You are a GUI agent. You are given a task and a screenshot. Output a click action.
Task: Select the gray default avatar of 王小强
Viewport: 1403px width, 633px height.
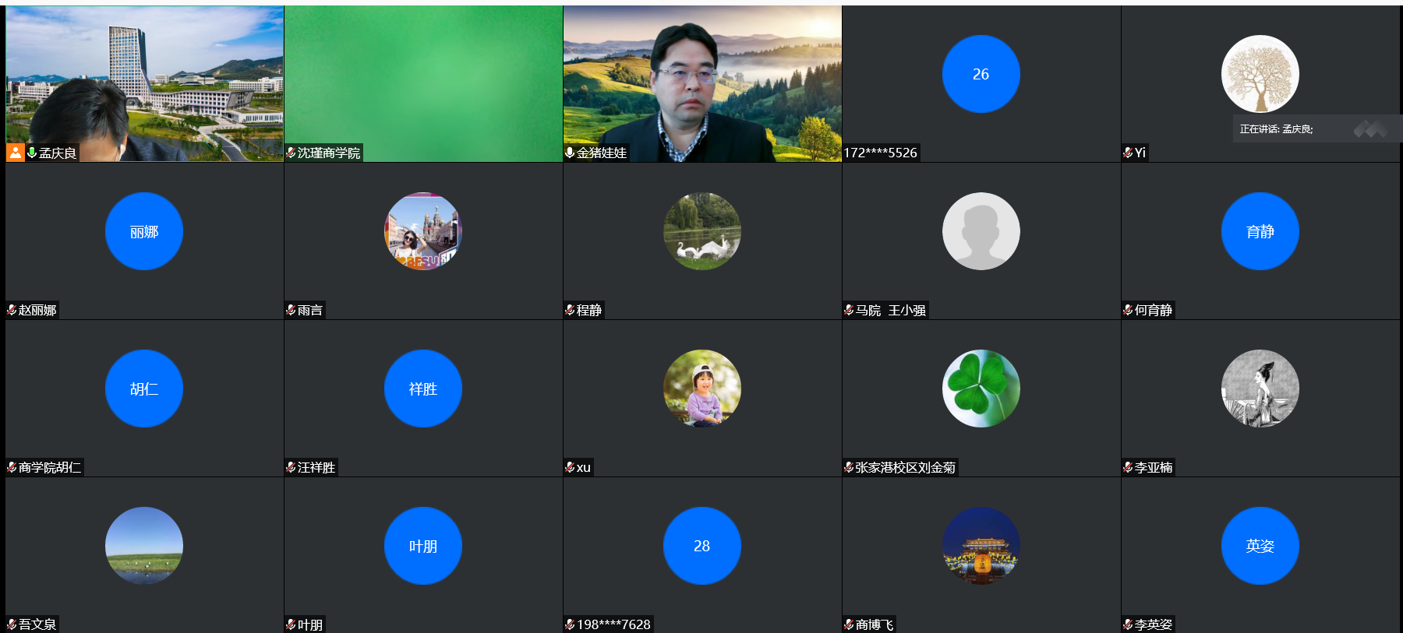pos(981,231)
